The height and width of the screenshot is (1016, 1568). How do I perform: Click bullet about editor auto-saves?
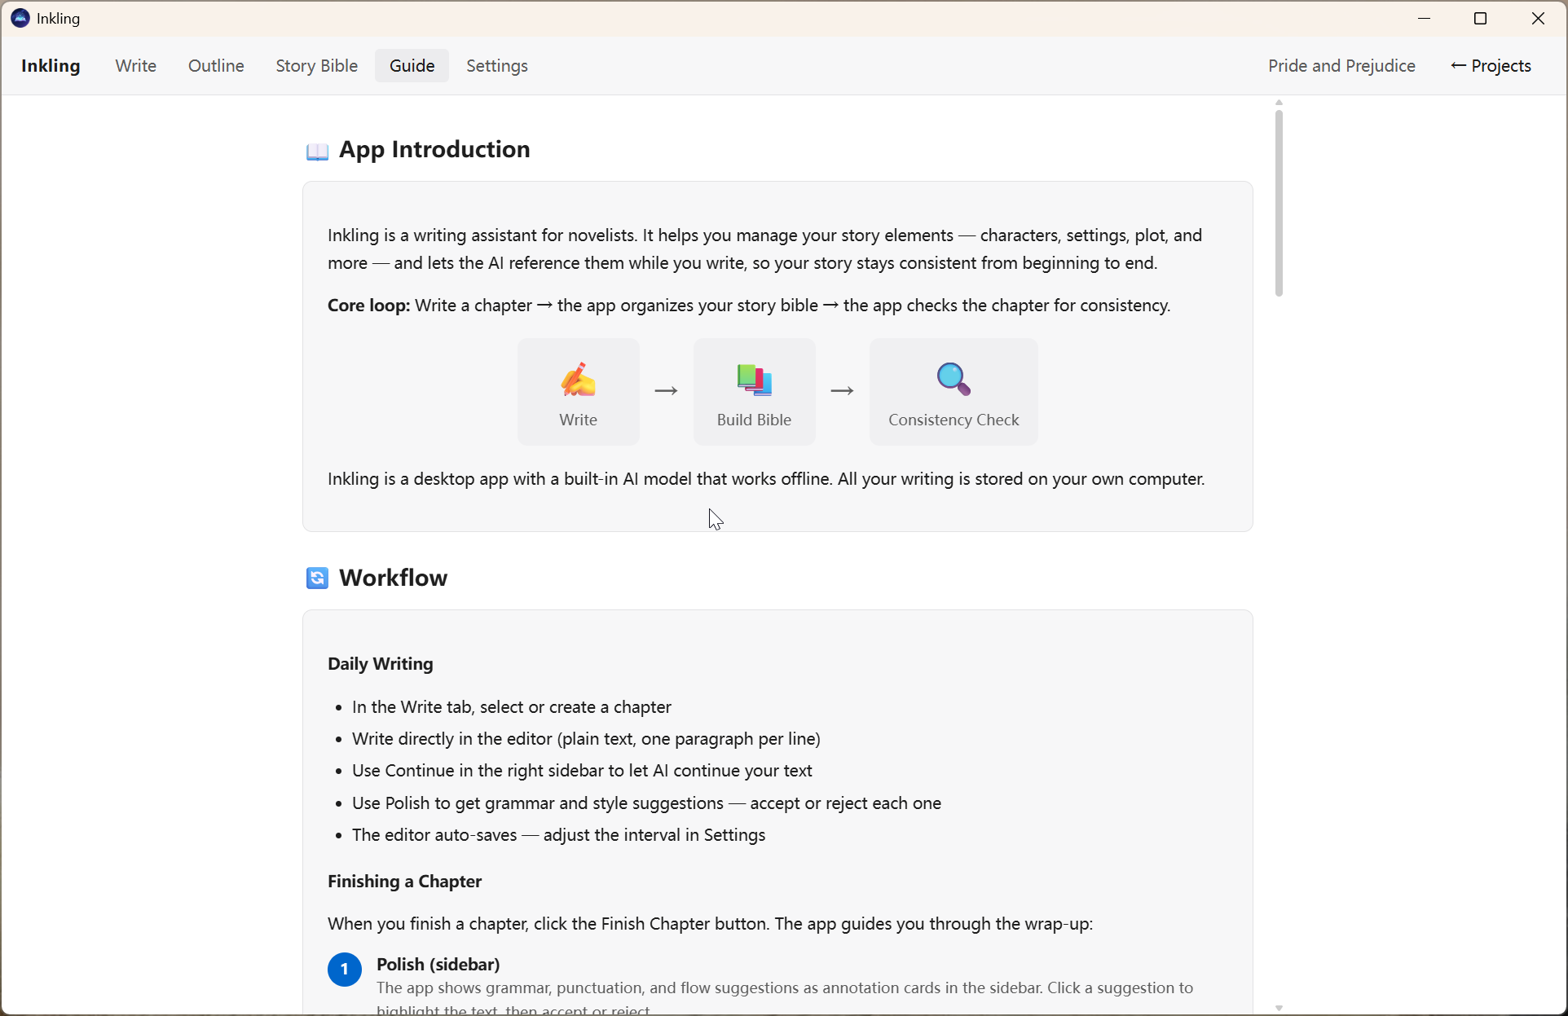pos(558,835)
